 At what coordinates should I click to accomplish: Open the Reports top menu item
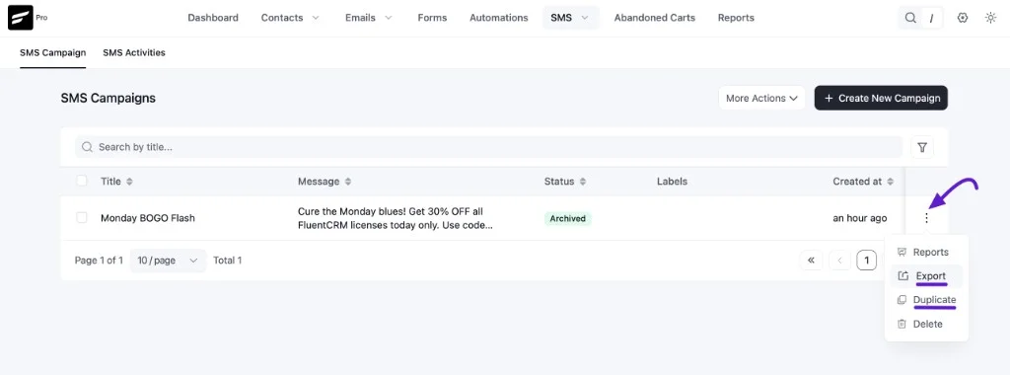click(x=736, y=18)
